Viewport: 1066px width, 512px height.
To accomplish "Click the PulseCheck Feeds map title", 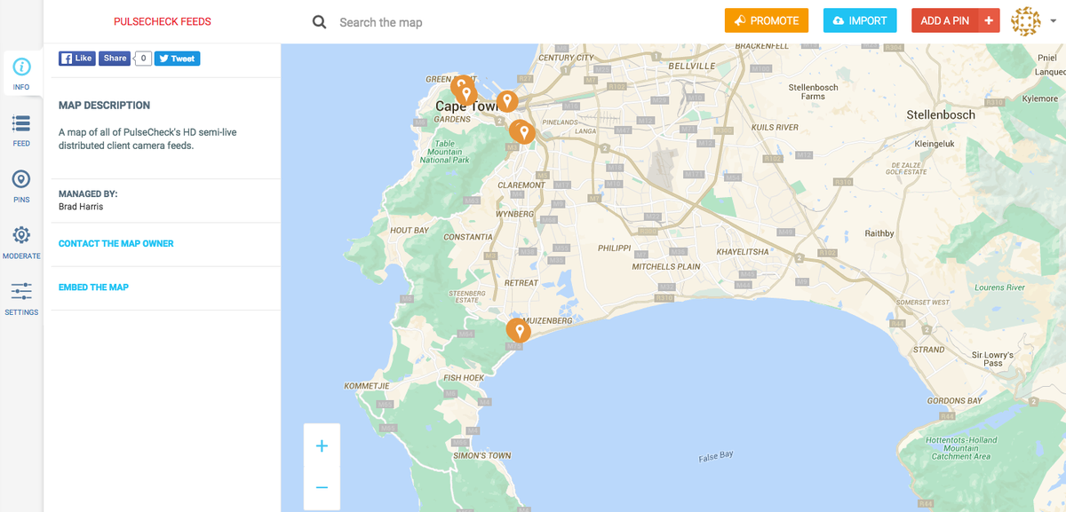I will pyautogui.click(x=163, y=21).
